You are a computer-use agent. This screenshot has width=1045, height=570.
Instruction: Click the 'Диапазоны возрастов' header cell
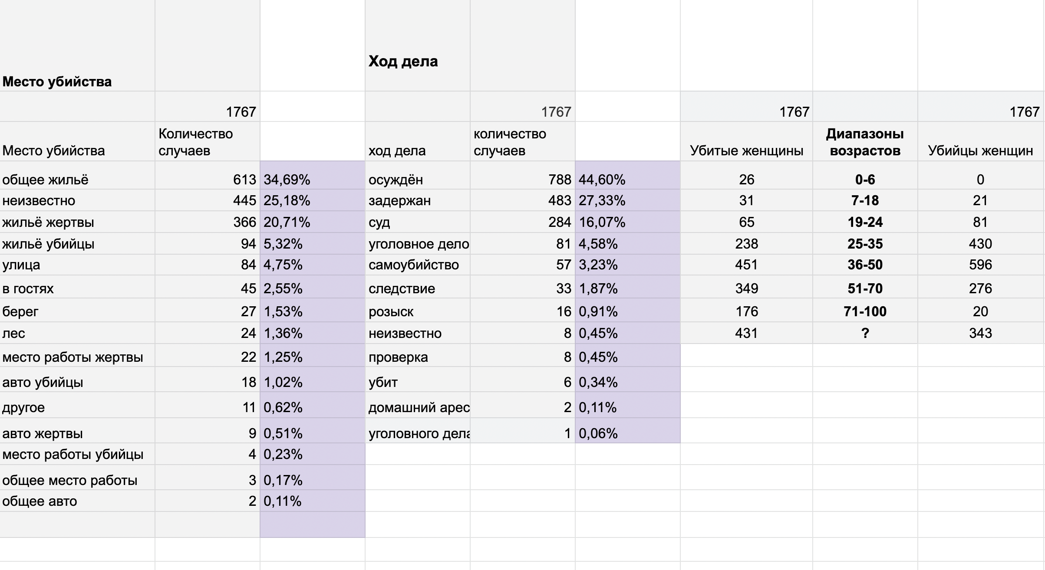(x=865, y=141)
